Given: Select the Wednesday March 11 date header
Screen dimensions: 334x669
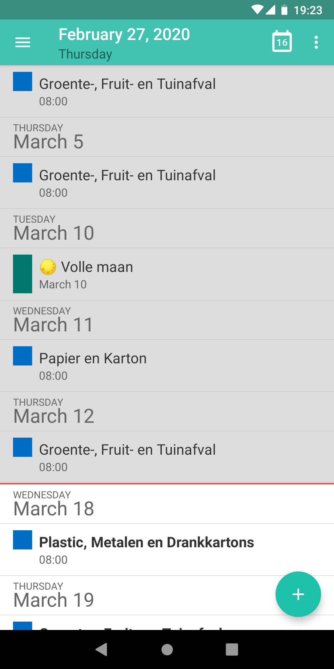Looking at the screenshot, I should click(x=53, y=320).
